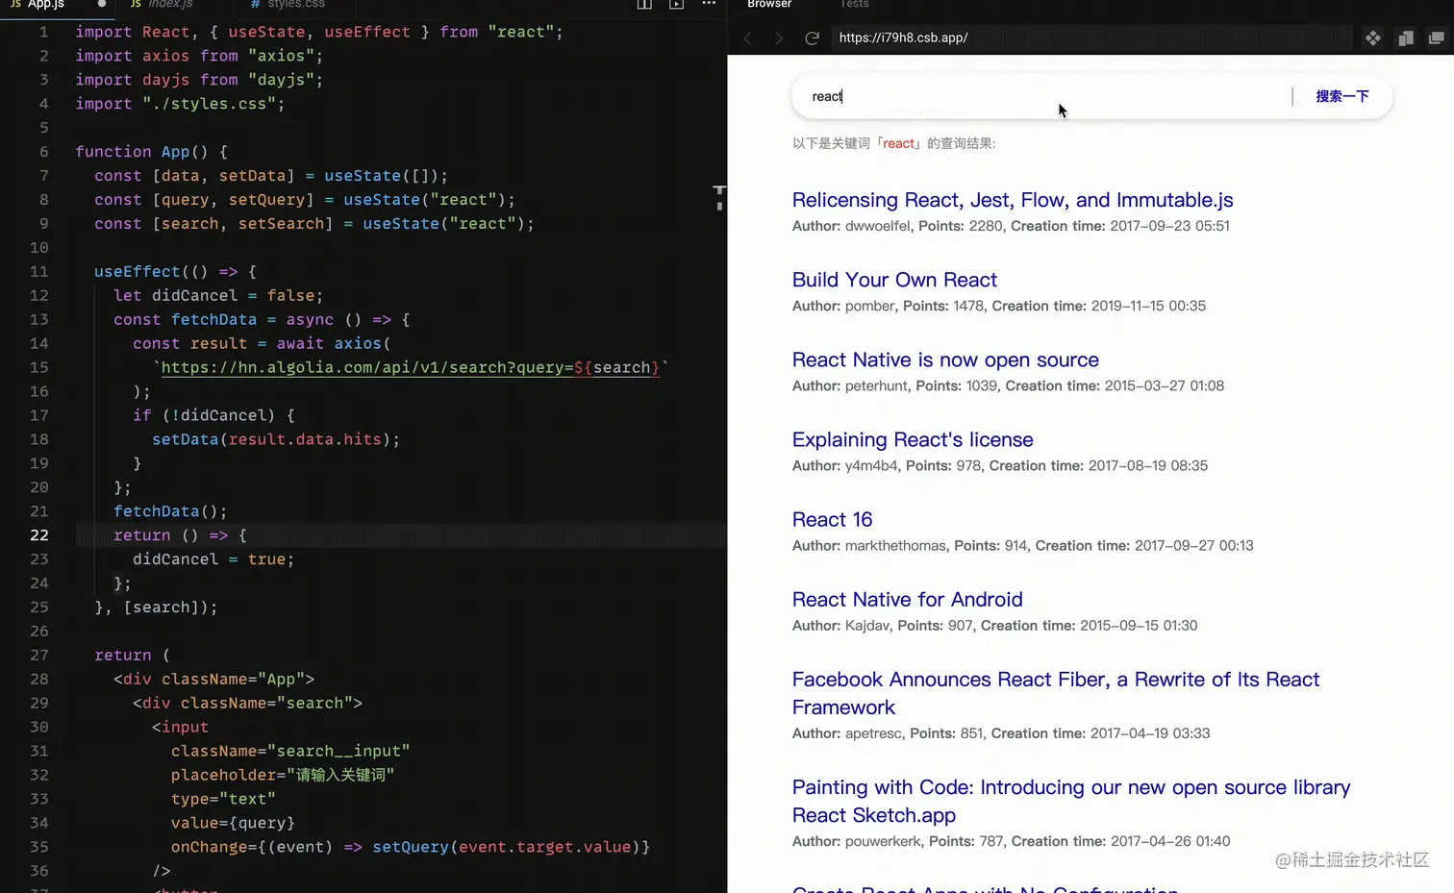Click 'className="search__input"' on line 31
The width and height of the screenshot is (1454, 893).
coord(290,751)
